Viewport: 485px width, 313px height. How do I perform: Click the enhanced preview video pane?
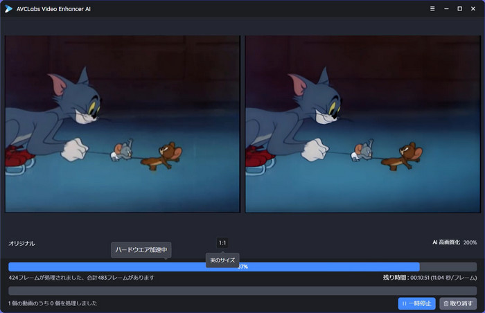(363, 124)
